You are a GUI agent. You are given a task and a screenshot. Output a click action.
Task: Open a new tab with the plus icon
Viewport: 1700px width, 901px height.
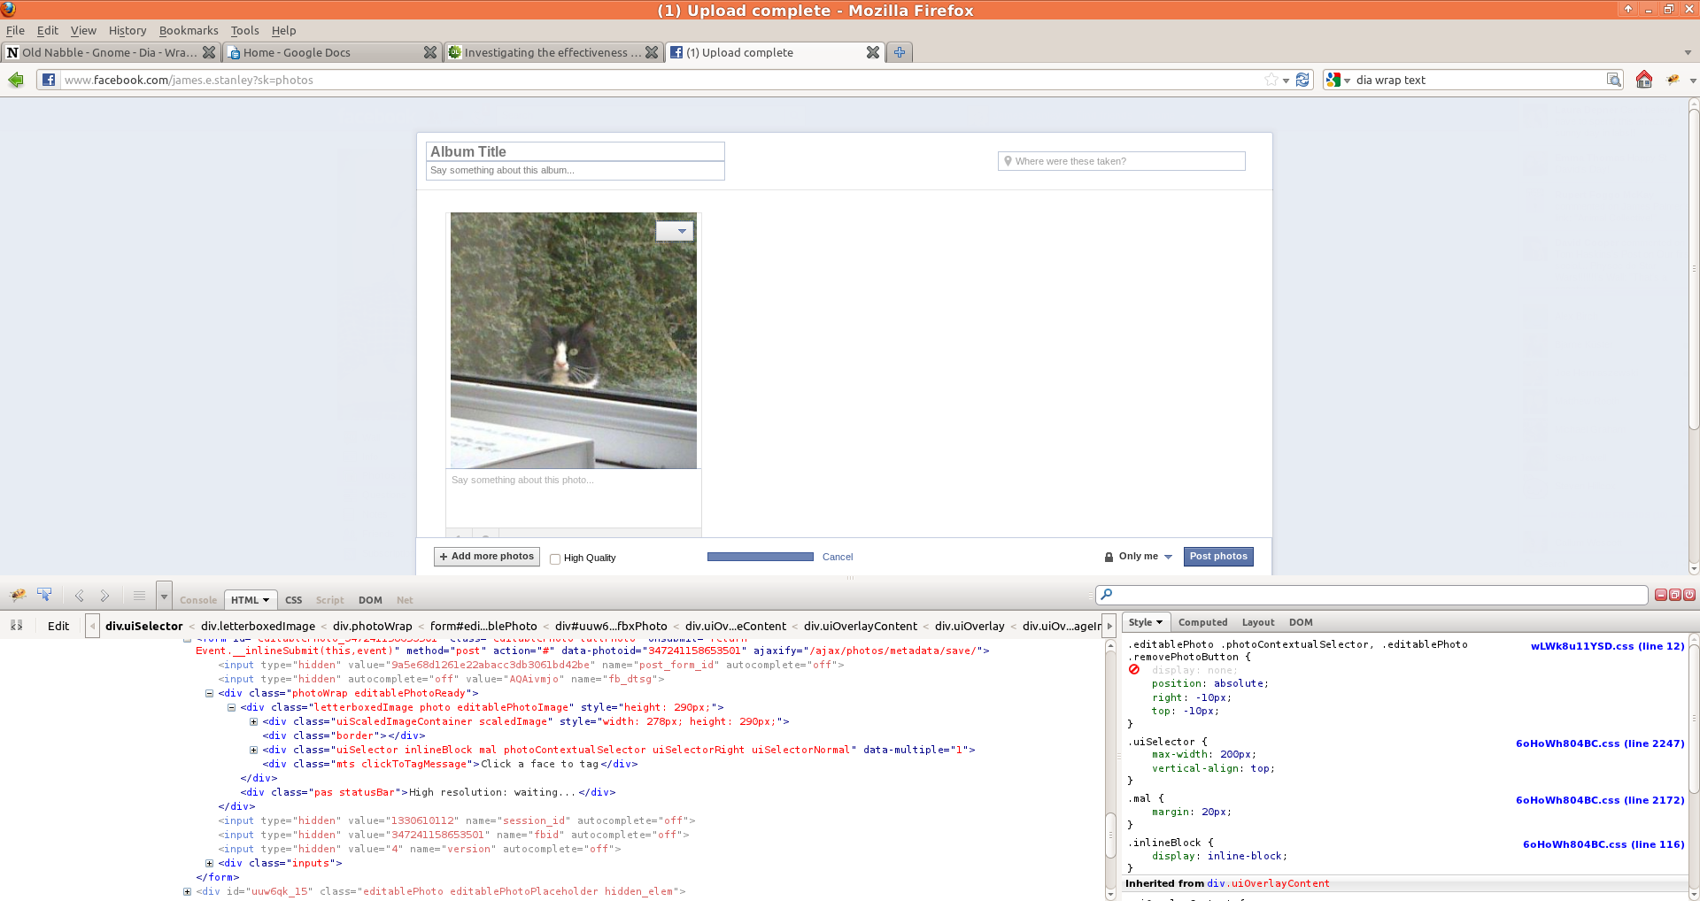899,52
